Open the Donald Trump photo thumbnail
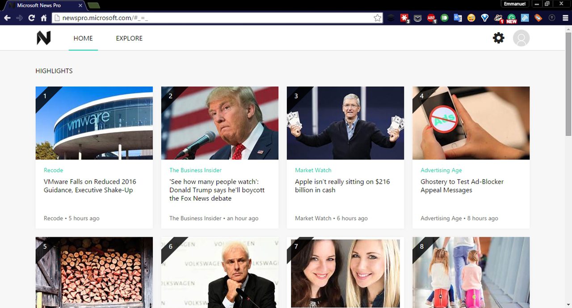The image size is (572, 308). click(220, 123)
